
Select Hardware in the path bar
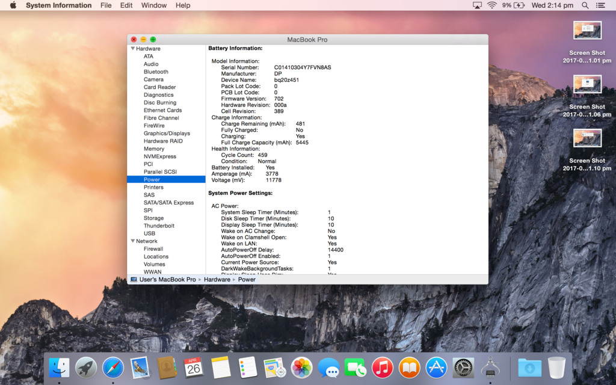[x=217, y=279]
